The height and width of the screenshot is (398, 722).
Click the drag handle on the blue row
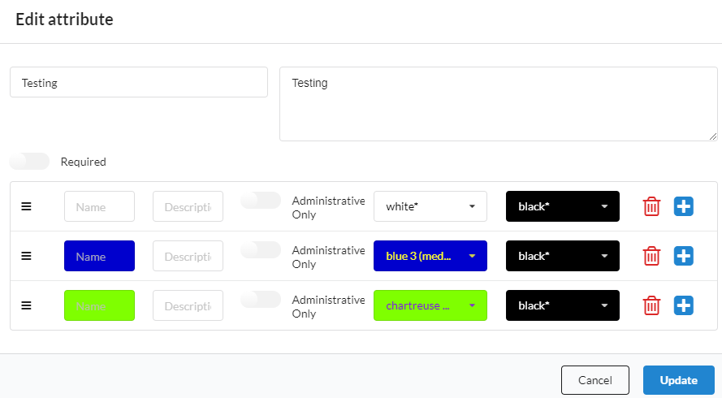26,256
